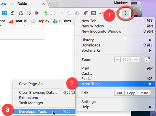Click the snowflake extension icon
Image resolution: width=156 pixels, height=116 pixels.
pyautogui.click(x=61, y=13)
